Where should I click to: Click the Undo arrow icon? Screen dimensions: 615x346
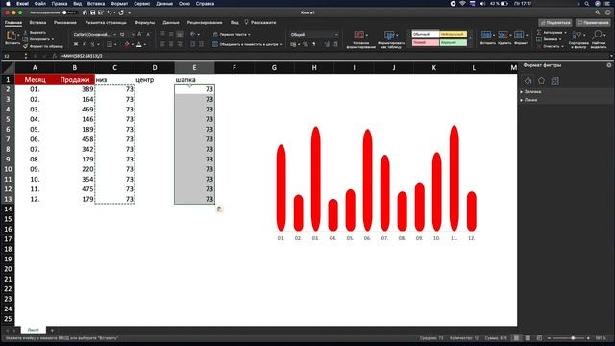click(x=109, y=12)
